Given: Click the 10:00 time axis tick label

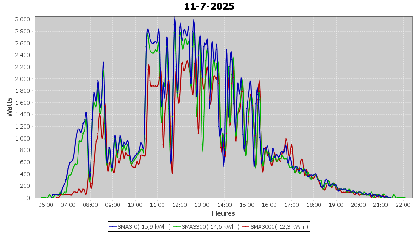Looking at the screenshot, I should pos(135,205).
